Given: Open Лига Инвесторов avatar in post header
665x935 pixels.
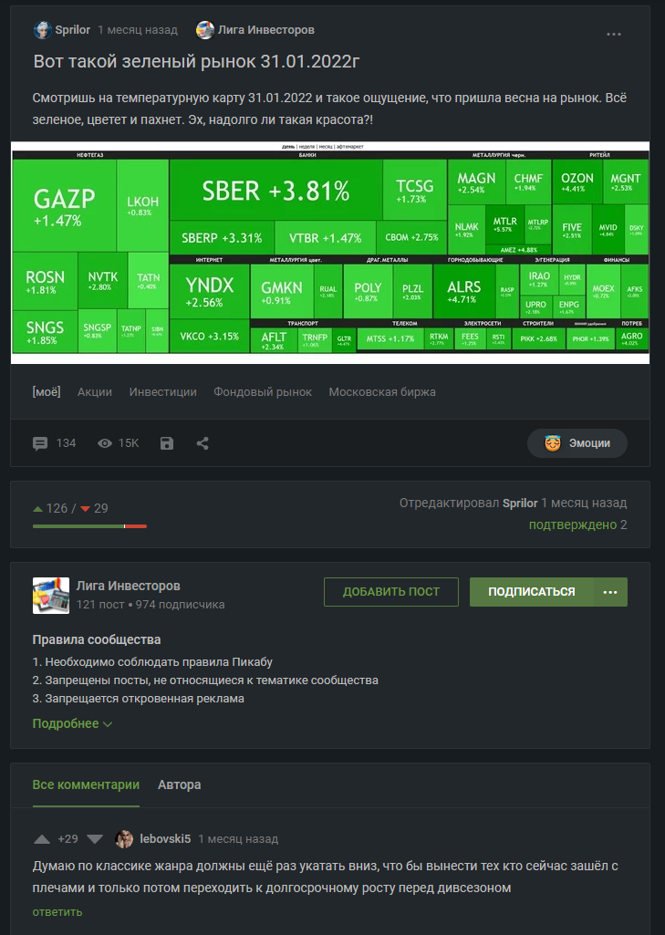Looking at the screenshot, I should click(x=204, y=30).
